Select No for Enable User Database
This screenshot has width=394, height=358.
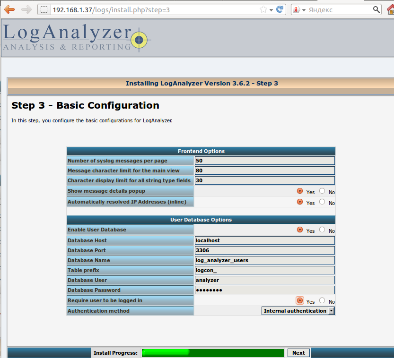coord(322,230)
